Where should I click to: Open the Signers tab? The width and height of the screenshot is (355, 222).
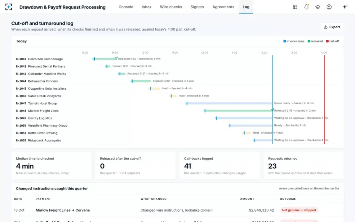pos(197,7)
